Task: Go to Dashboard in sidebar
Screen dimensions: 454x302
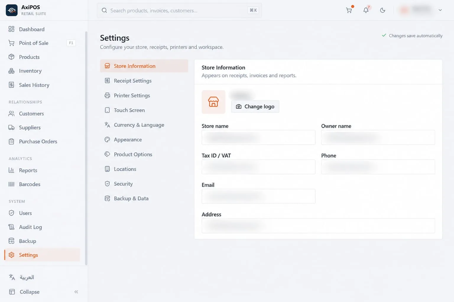Action: (x=42, y=29)
